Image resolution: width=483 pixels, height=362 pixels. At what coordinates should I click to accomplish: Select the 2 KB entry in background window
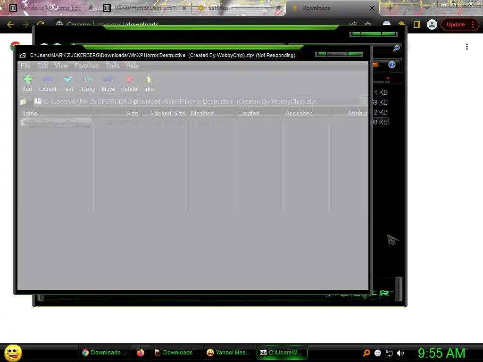381,112
